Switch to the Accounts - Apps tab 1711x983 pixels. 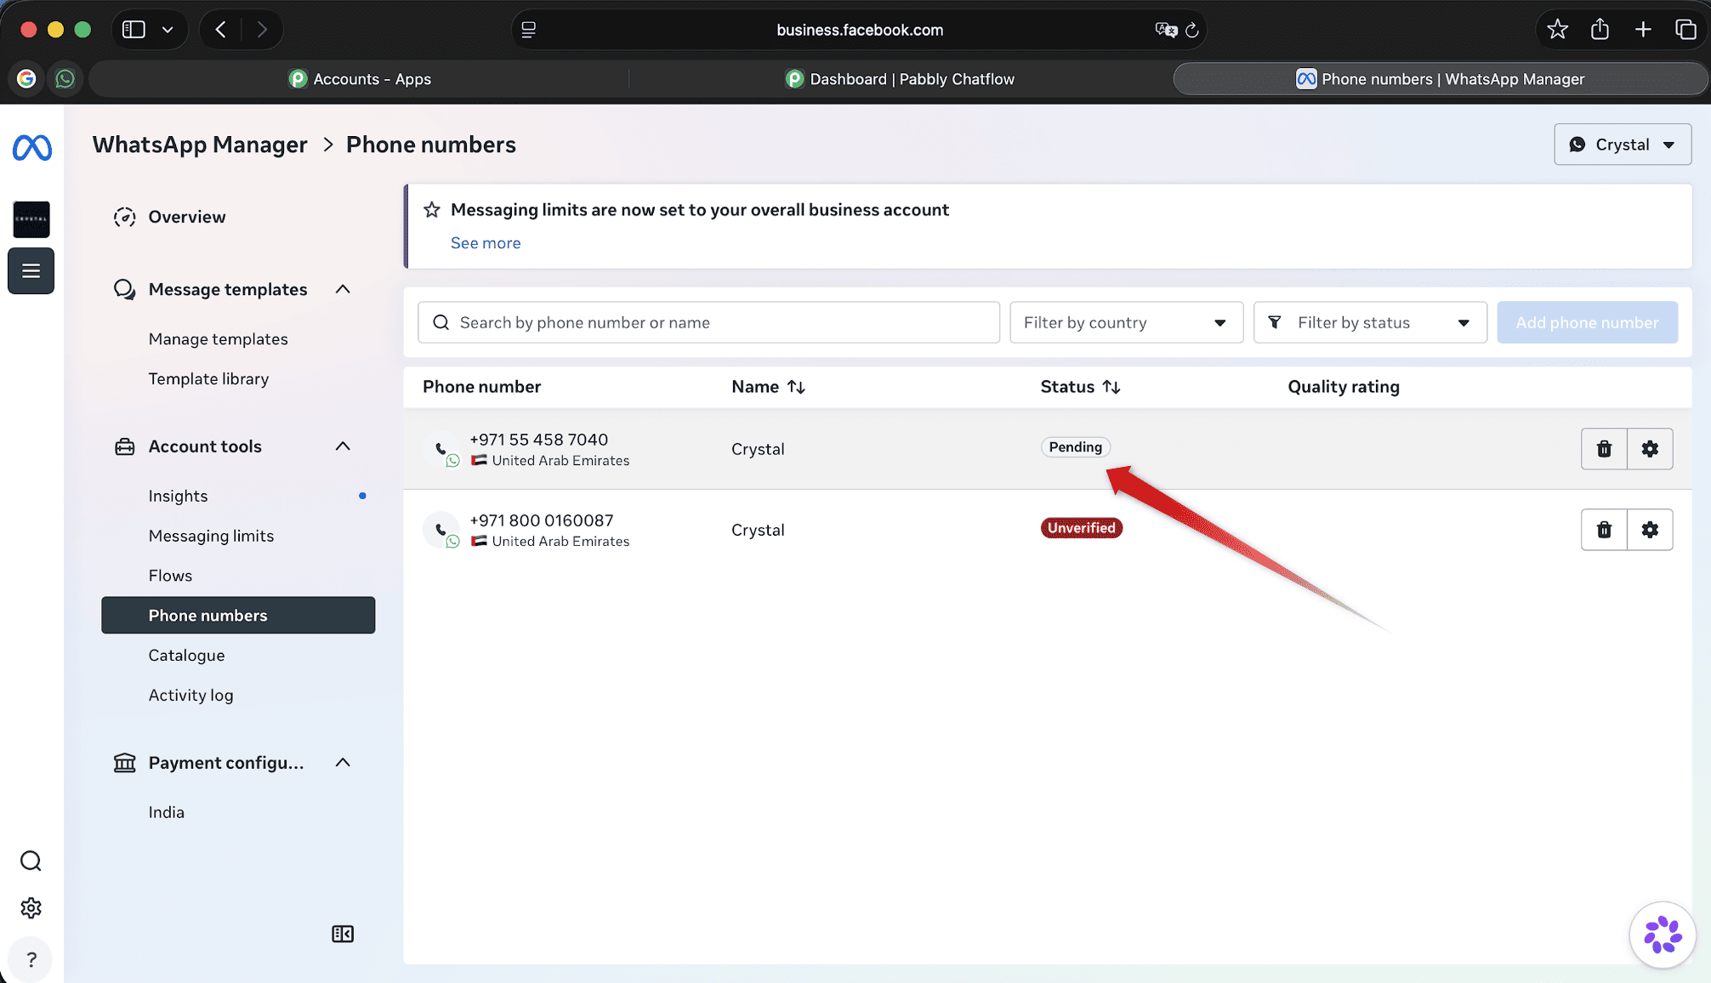click(359, 79)
